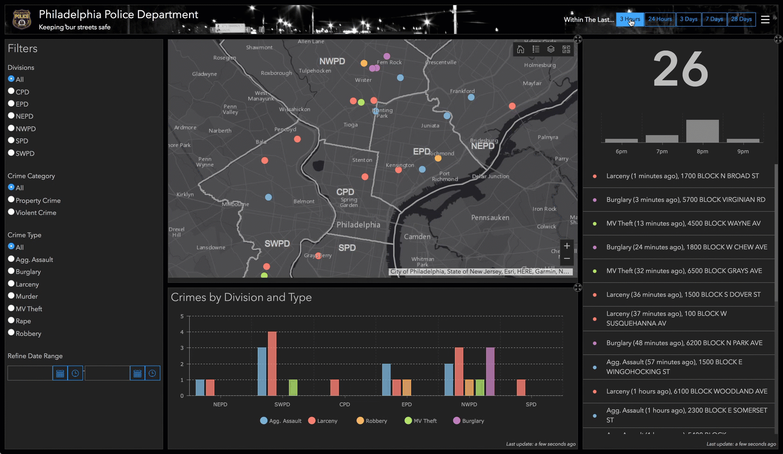Open end date calendar picker
783x454 pixels.
click(x=137, y=373)
